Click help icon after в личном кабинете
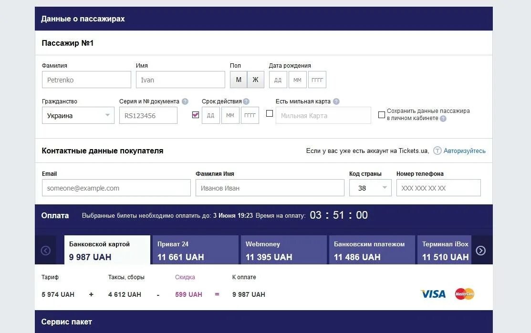Image resolution: width=531 pixels, height=333 pixels. tap(443, 118)
